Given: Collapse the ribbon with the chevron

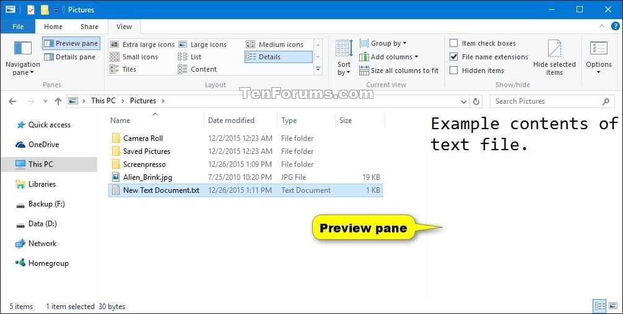Looking at the screenshot, I should click(602, 26).
